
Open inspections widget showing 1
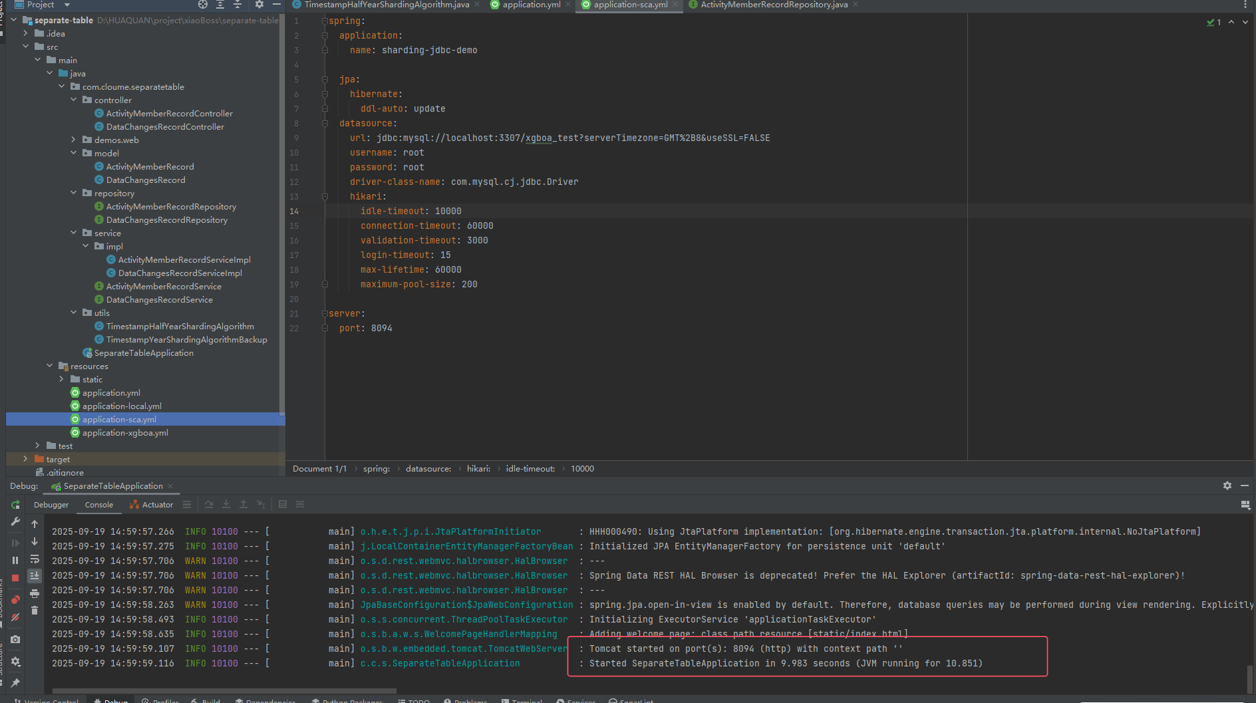click(x=1214, y=22)
